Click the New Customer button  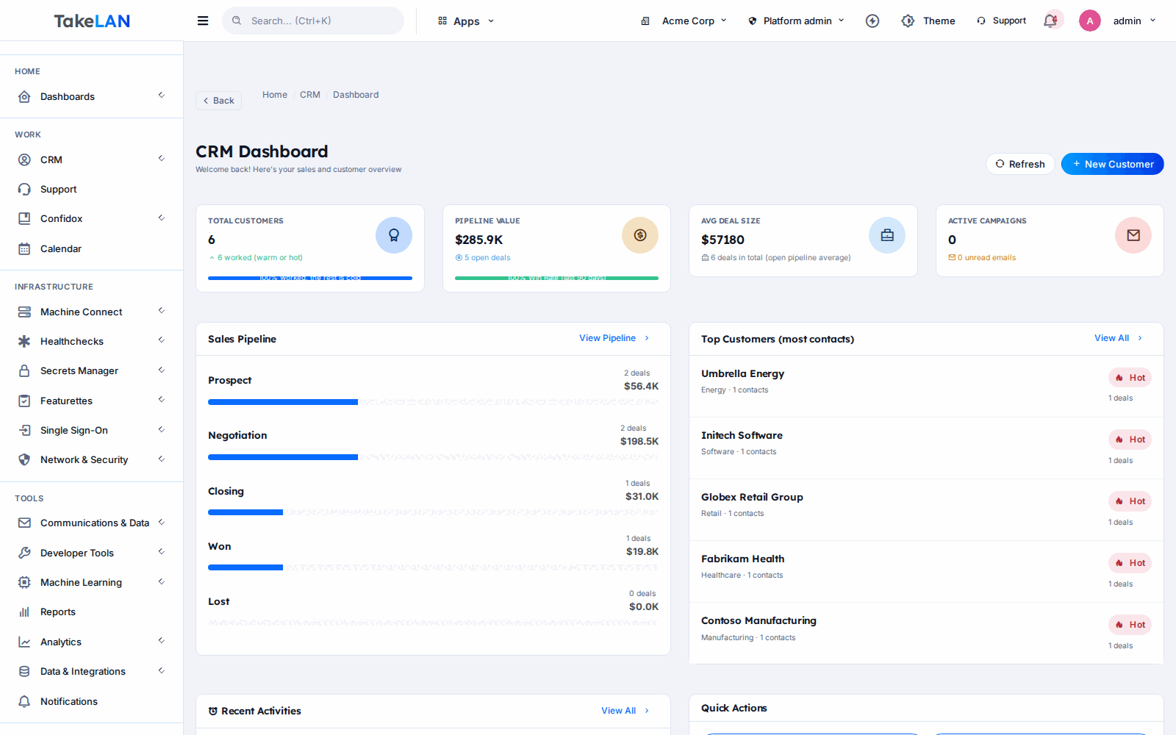[x=1112, y=164]
